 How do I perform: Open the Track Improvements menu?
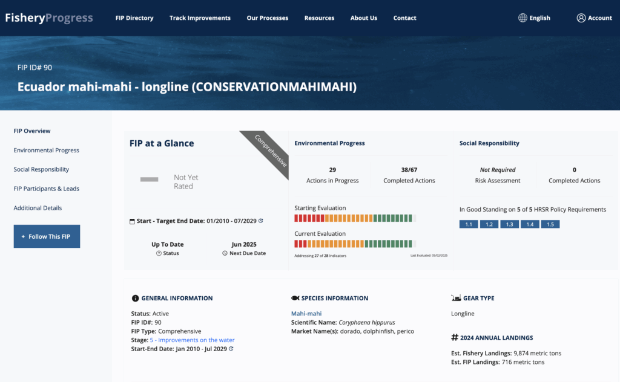[x=200, y=18]
